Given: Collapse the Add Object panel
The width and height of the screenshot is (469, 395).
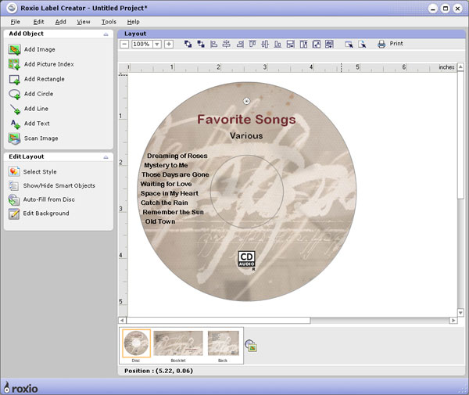Looking at the screenshot, I should coord(106,34).
